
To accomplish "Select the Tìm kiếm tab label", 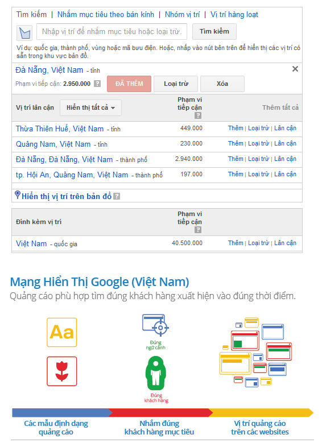I will coord(31,14).
